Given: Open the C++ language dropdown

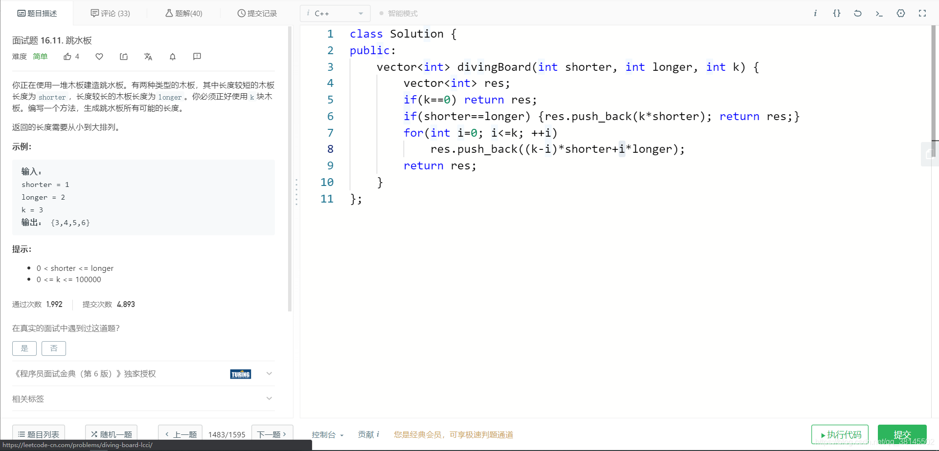Looking at the screenshot, I should (x=335, y=13).
